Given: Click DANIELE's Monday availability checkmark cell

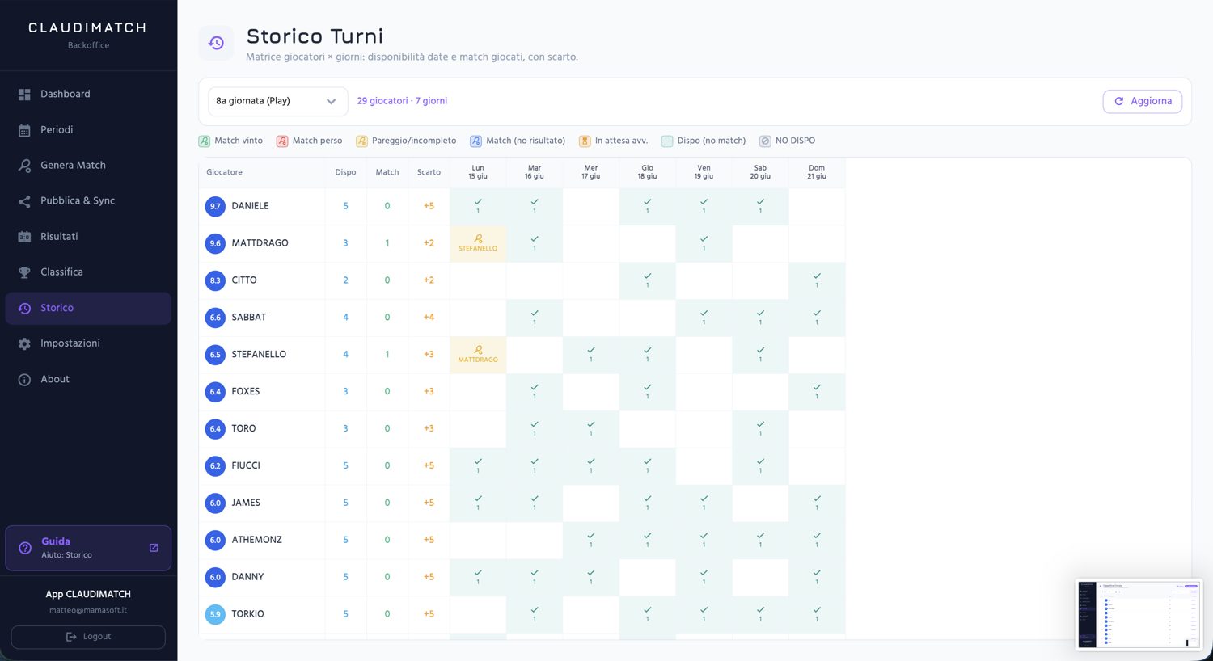Looking at the screenshot, I should pos(478,206).
